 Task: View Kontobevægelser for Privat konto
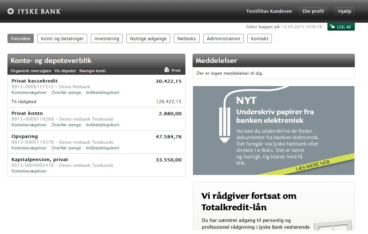point(29,125)
